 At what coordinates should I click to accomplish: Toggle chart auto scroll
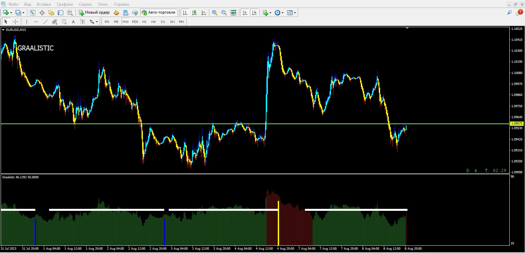coord(245,13)
